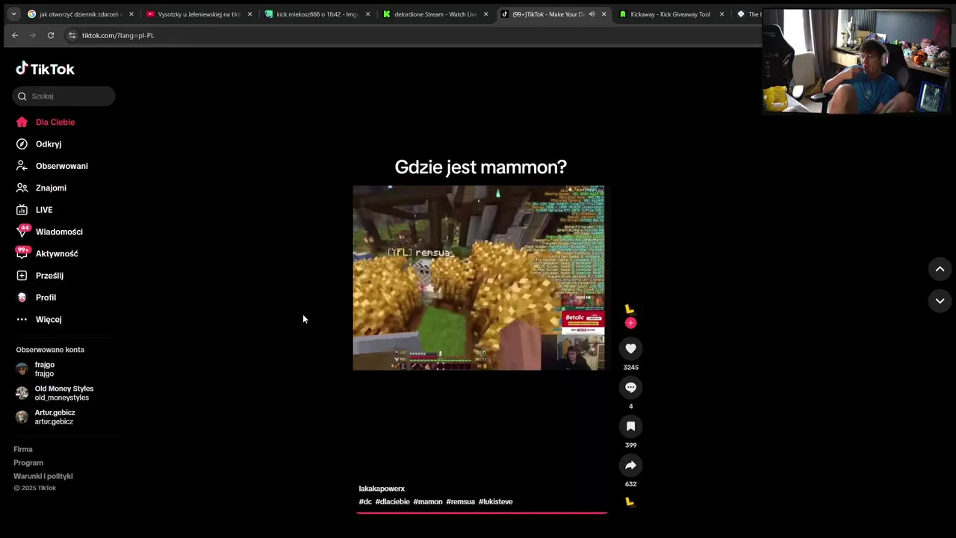
Task: View site information icon in address bar
Action: click(x=72, y=35)
